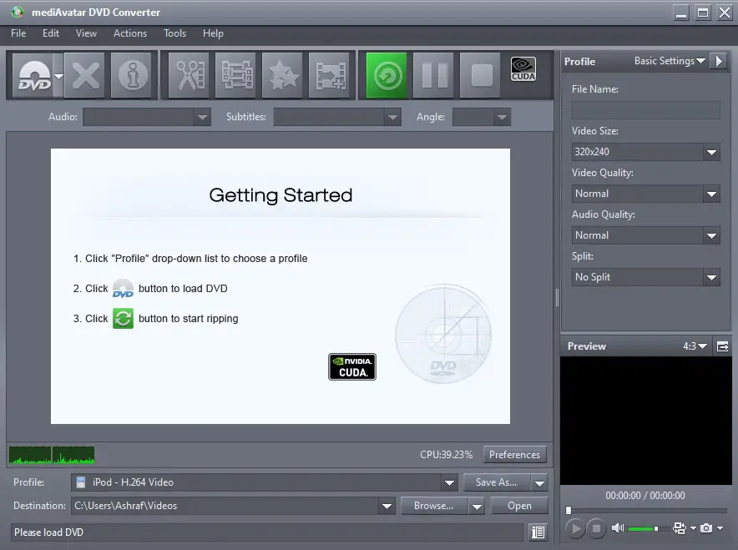This screenshot has height=550, width=738.
Task: Click the Open destination folder button
Action: [519, 506]
